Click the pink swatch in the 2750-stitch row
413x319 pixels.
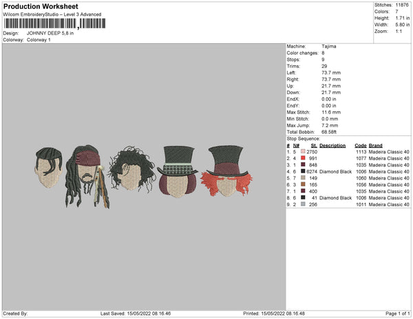click(303, 151)
